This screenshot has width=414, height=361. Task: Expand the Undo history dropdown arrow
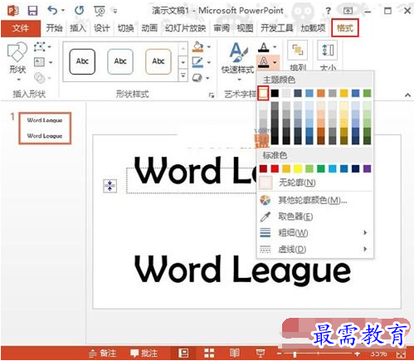63,11
